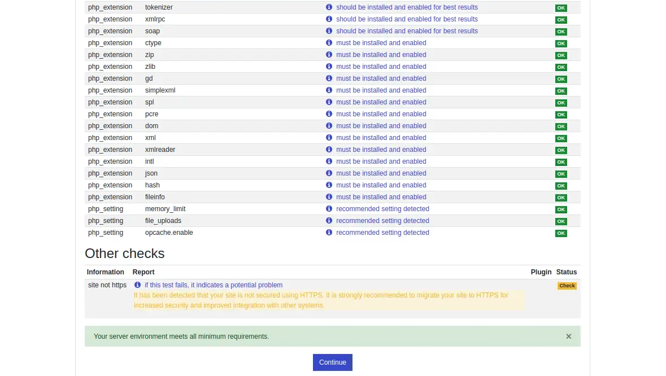Screen dimensions: 666x376
Task: Click the info icon in site not https row
Action: 137,285
